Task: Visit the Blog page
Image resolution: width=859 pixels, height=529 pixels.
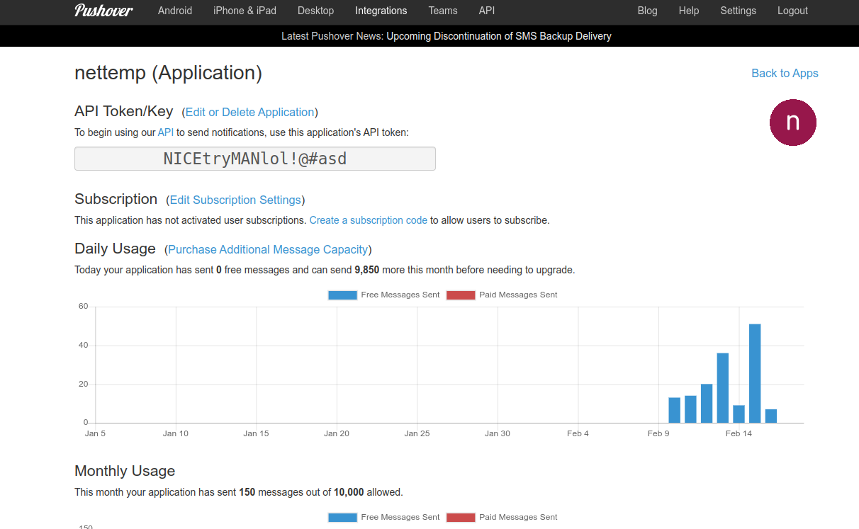Action: [x=648, y=11]
